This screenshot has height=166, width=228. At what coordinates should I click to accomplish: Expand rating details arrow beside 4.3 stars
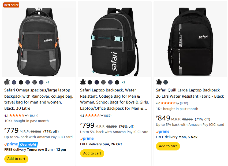coord(102,116)
